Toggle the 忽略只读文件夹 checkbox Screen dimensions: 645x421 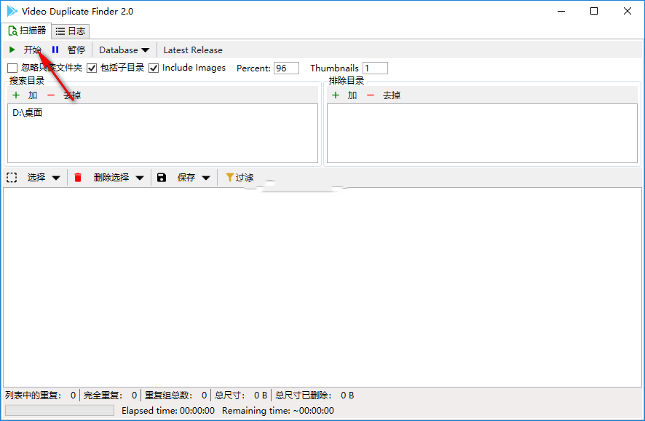pyautogui.click(x=12, y=68)
